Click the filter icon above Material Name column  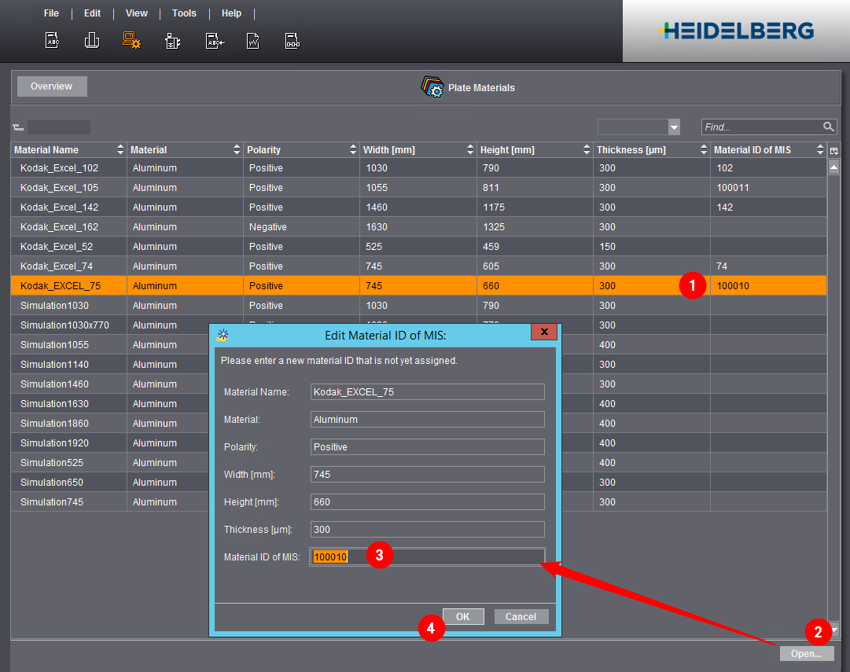pos(17,127)
